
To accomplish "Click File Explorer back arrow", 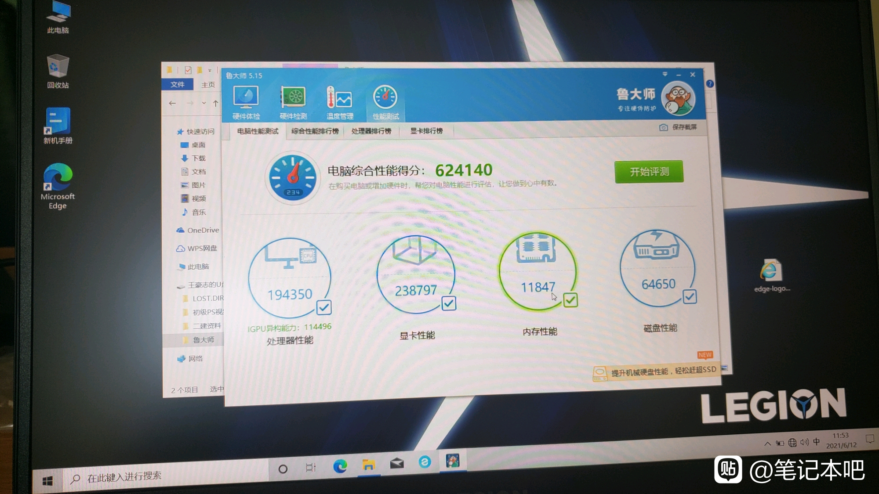I will (172, 103).
